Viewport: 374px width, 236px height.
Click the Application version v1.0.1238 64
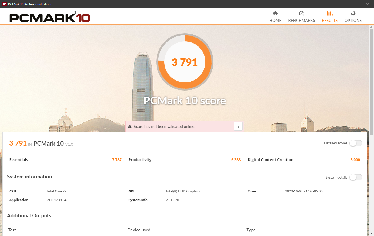tap(56, 200)
